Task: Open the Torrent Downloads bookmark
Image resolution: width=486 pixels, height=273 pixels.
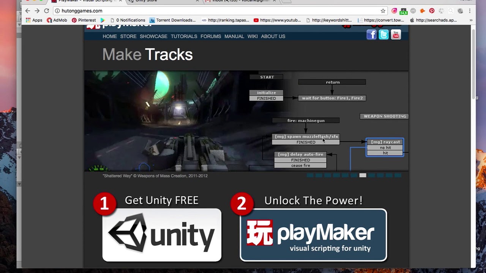Action: pos(173,20)
